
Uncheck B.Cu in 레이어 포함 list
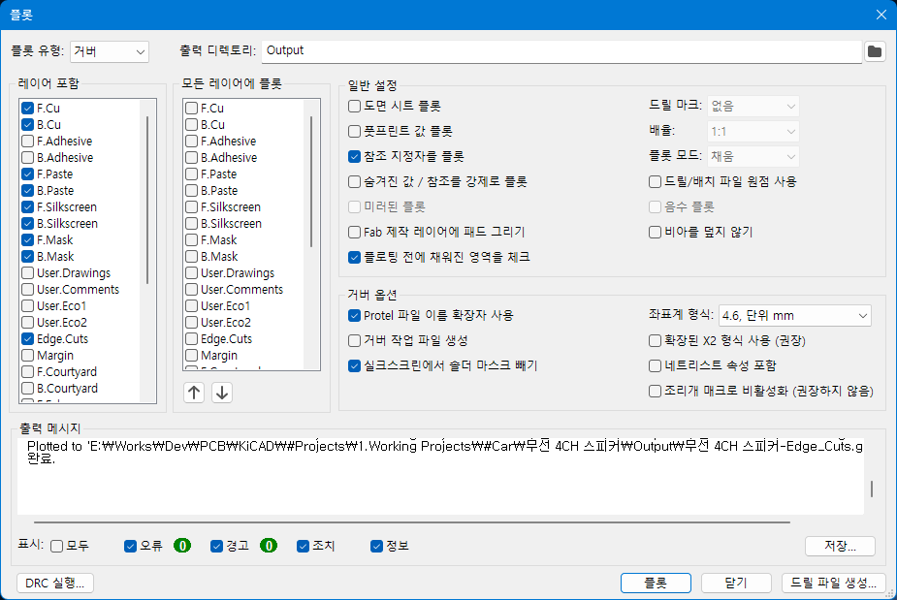click(27, 125)
